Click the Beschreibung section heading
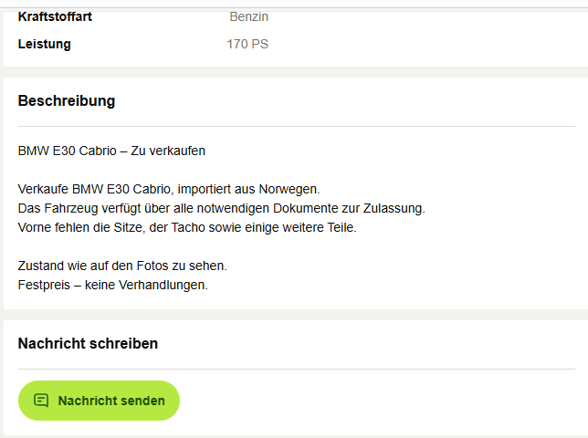 [x=67, y=100]
